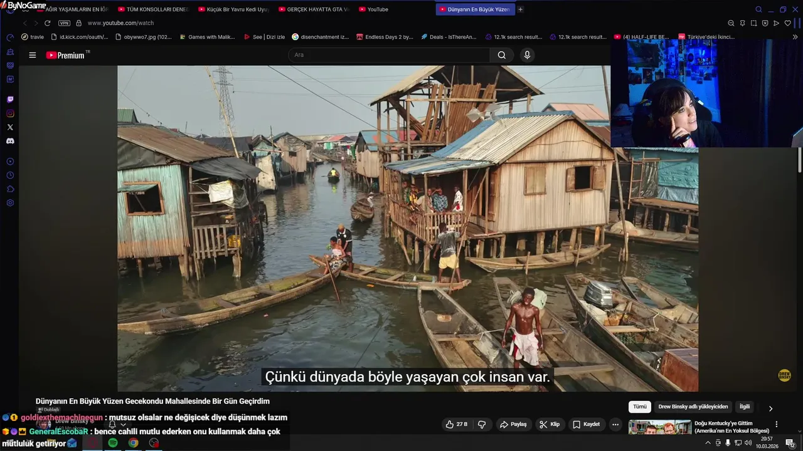Switch to 'TÜM KONSOLLARI DENEDİ' tab
This screenshot has height=451, width=803.
(x=152, y=9)
